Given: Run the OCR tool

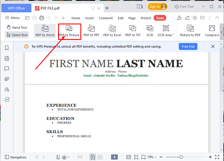Looking at the screenshot, I should (150, 31).
